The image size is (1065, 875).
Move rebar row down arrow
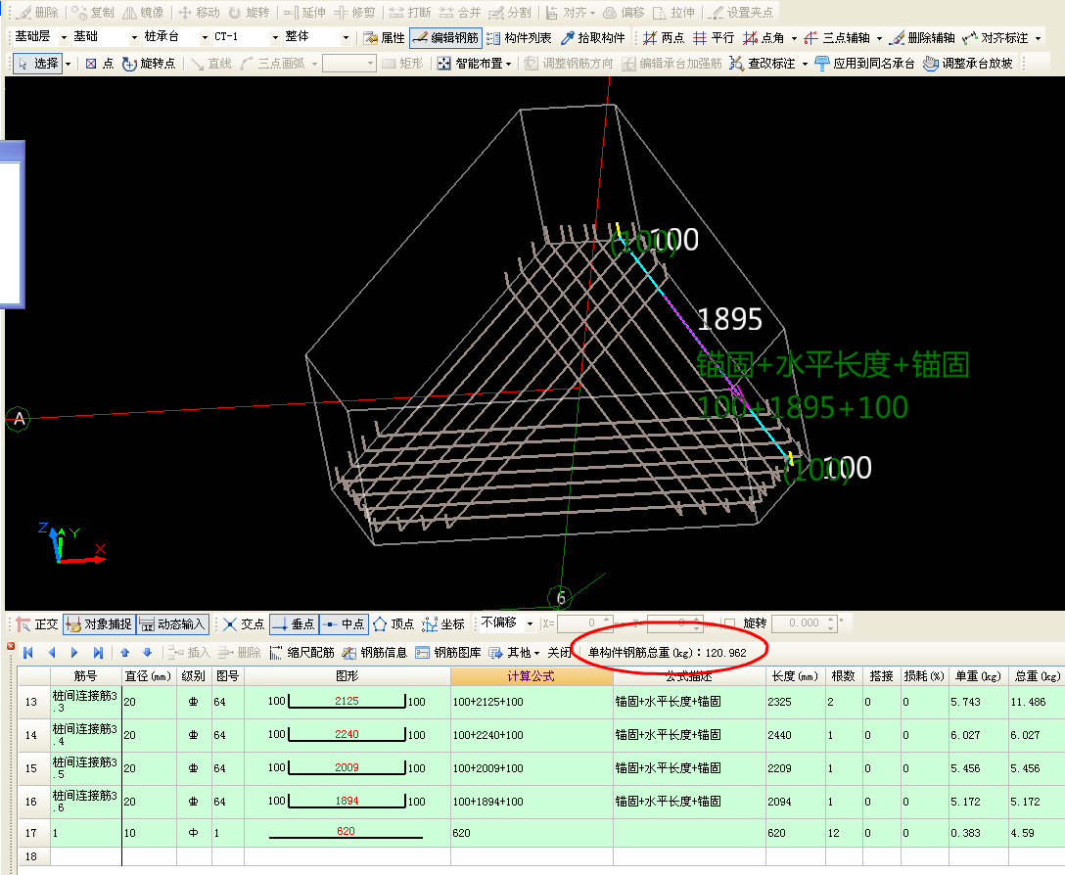pos(148,652)
